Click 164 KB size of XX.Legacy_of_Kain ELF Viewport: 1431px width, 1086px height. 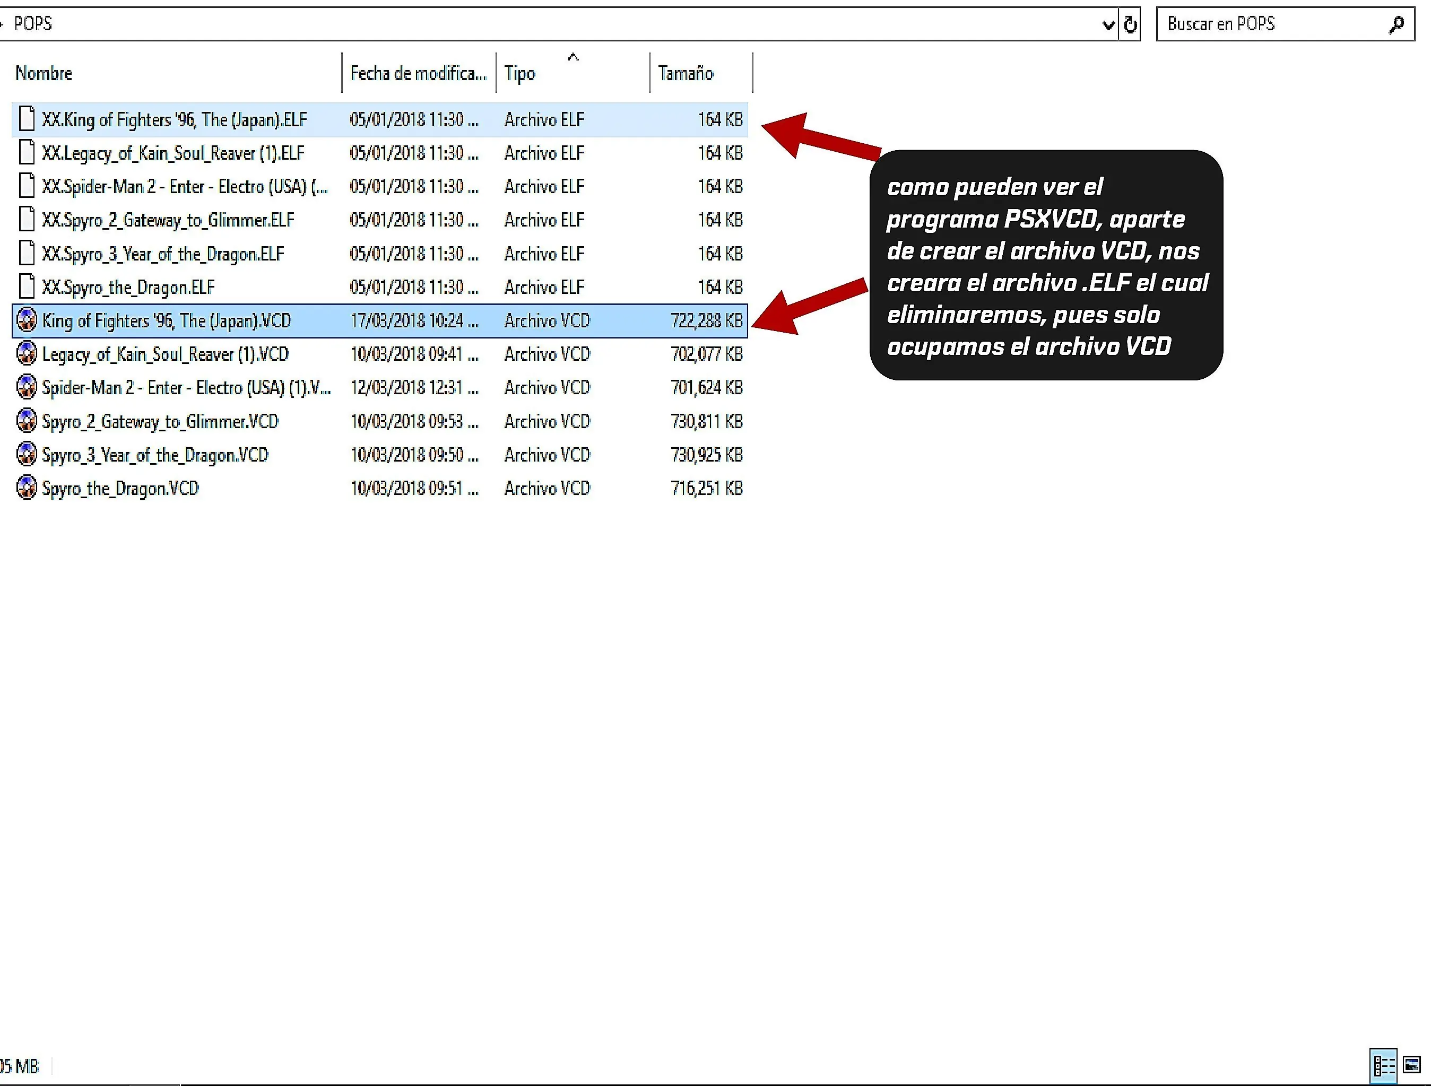720,153
